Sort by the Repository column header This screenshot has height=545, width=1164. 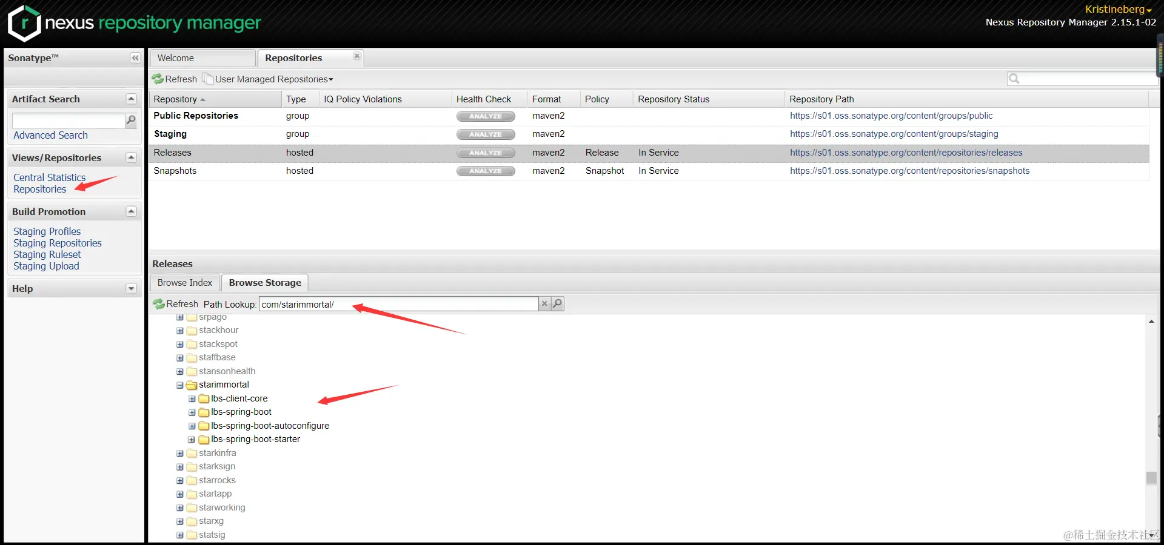pyautogui.click(x=216, y=99)
